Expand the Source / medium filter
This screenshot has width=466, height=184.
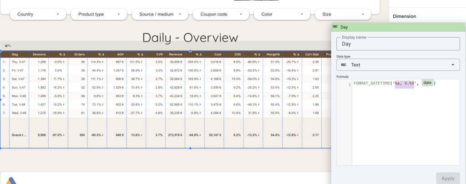click(x=159, y=14)
